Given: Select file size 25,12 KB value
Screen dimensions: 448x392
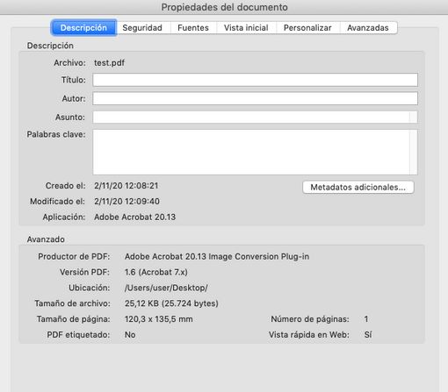Looking at the screenshot, I should 171,303.
